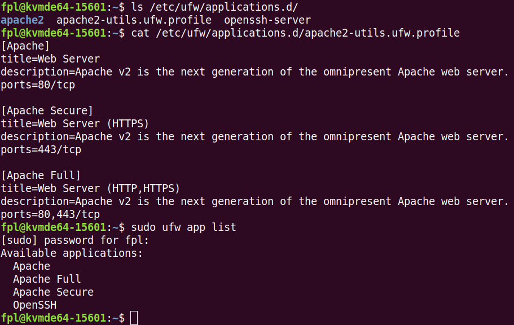Click the [Apache] section header line
Image resolution: width=514 pixels, height=325 pixels.
click(x=25, y=46)
